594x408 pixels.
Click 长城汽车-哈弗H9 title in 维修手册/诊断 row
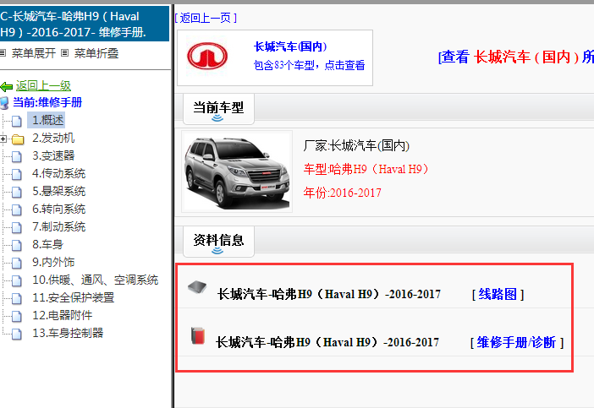(327, 343)
